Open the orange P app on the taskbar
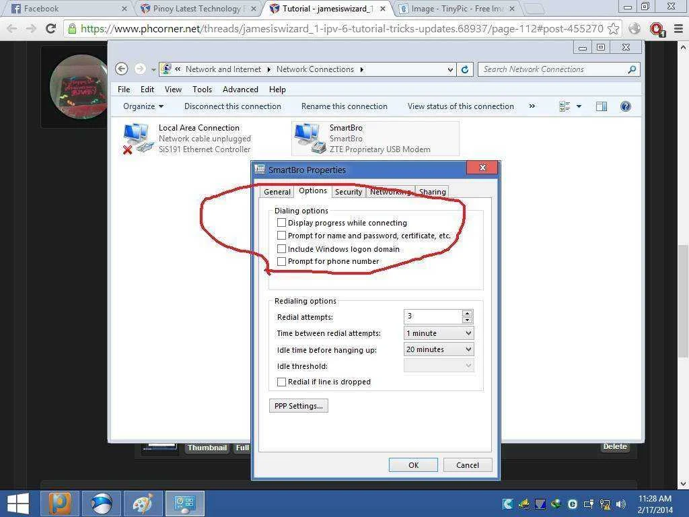The width and height of the screenshot is (689, 517). (x=60, y=504)
